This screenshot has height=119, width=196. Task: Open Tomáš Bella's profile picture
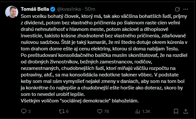click(x=12, y=12)
